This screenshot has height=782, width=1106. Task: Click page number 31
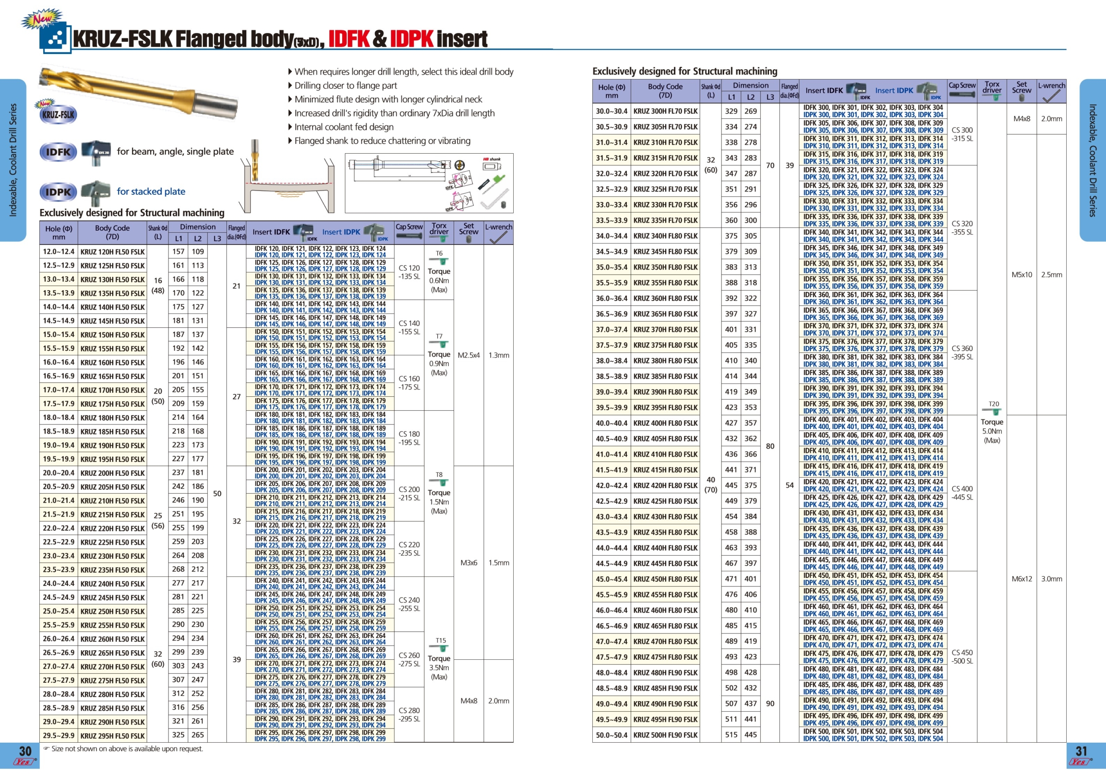pyautogui.click(x=1081, y=751)
